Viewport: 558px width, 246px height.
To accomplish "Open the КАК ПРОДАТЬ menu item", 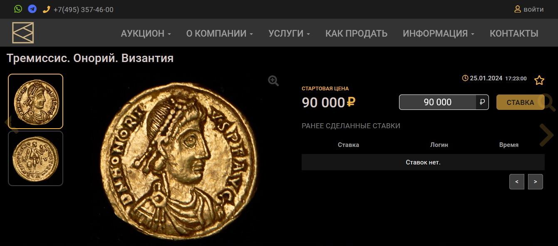I will tap(356, 34).
